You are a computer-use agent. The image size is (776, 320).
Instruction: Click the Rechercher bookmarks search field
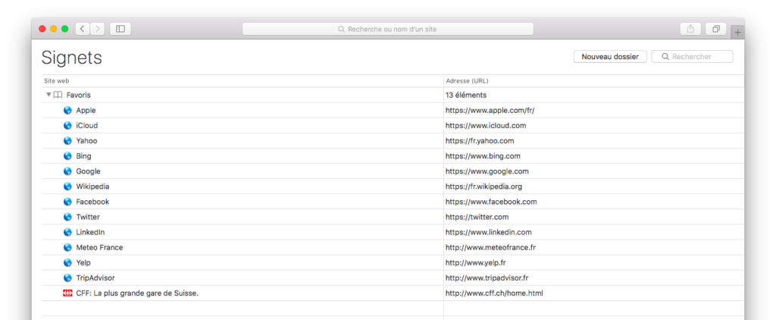coord(692,56)
